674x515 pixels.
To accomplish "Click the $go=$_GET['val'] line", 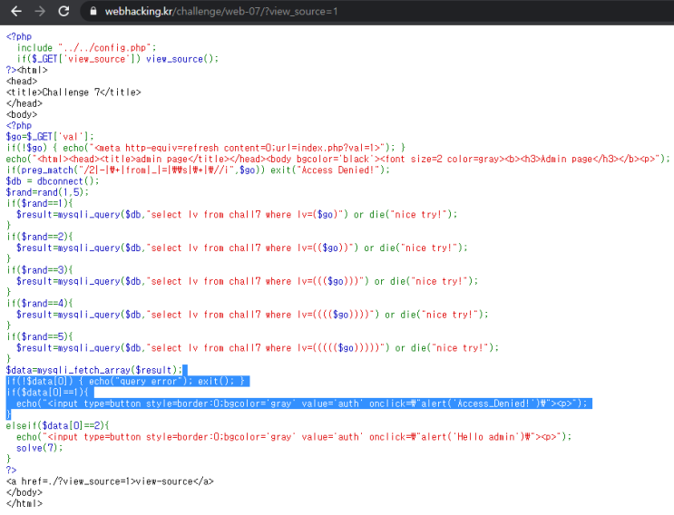I will 50,137.
